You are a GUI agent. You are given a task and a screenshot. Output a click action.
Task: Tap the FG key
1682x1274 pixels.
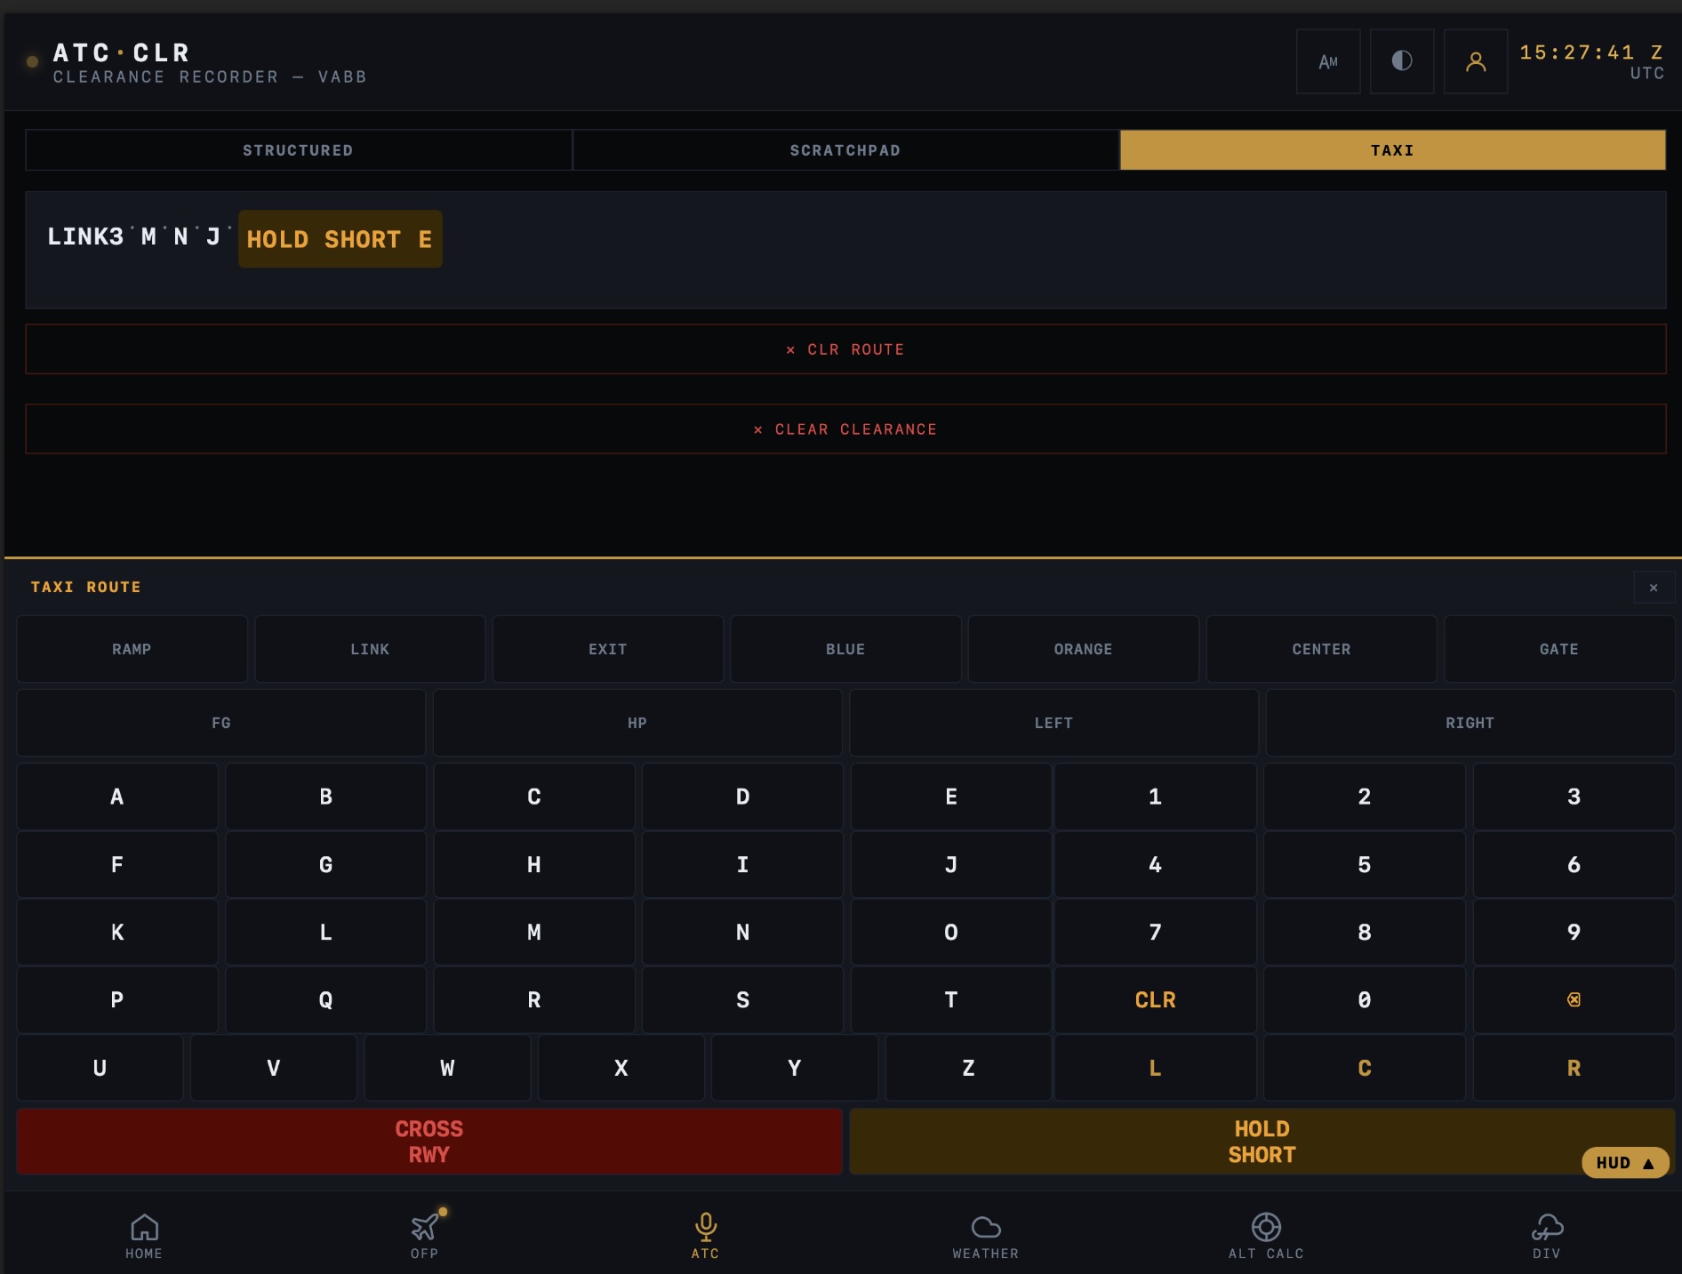tap(221, 723)
